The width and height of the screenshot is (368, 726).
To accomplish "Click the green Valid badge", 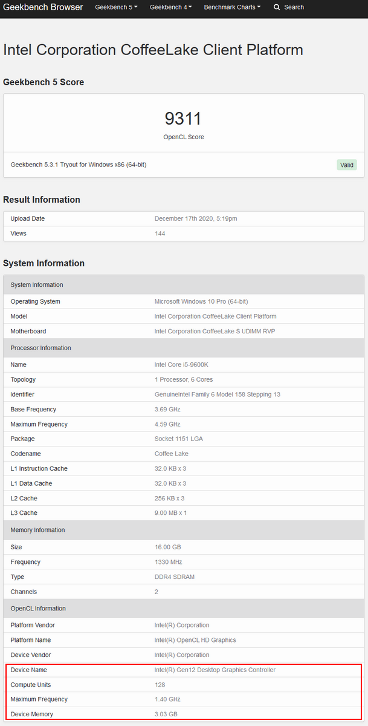I will click(347, 165).
